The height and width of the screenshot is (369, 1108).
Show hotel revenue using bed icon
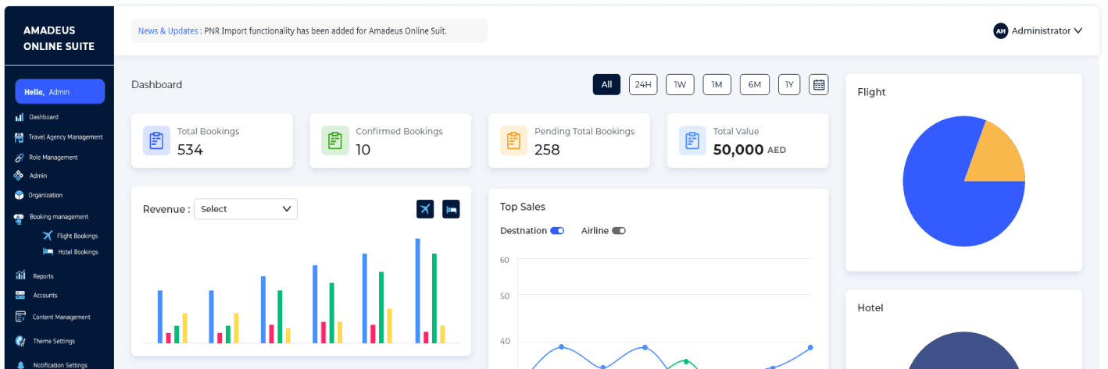(x=451, y=209)
